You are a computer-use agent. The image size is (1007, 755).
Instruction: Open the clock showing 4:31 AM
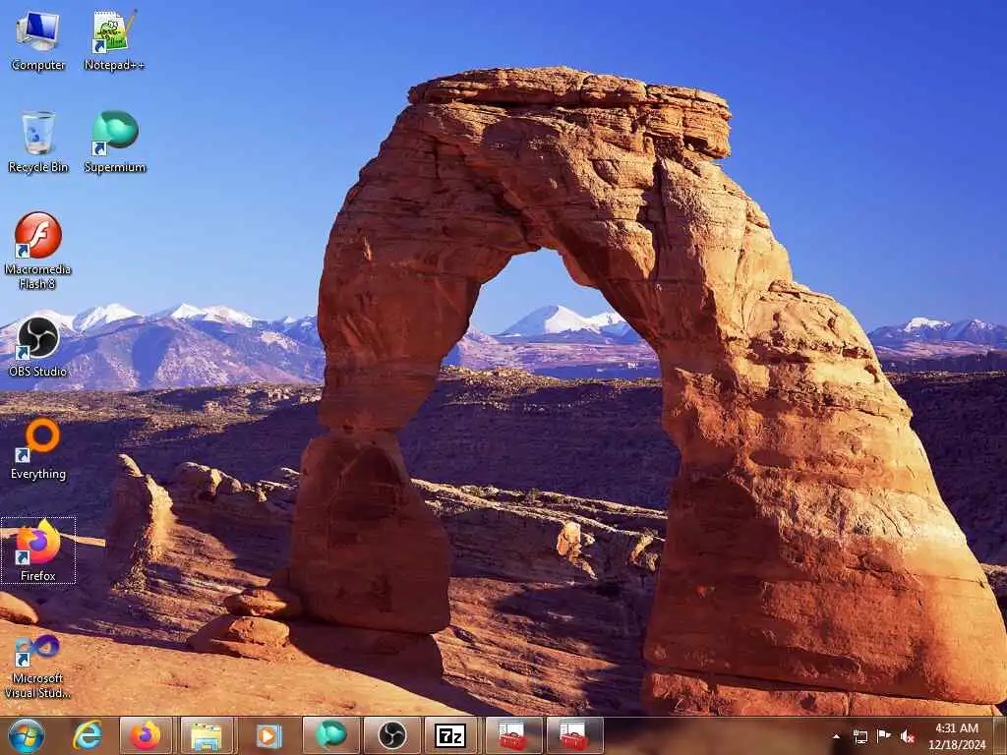(x=956, y=736)
